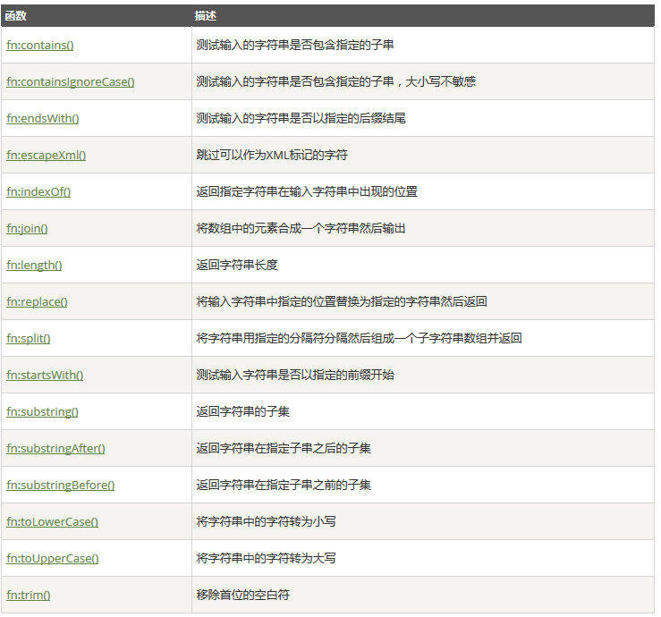The image size is (661, 617).
Task: Follow the fn:endsWith() link
Action: click(43, 118)
